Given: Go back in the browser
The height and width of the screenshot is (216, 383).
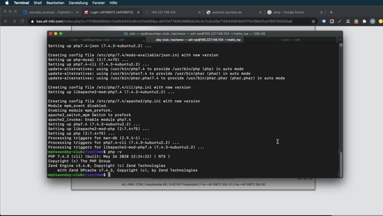Looking at the screenshot, I should point(6,21).
